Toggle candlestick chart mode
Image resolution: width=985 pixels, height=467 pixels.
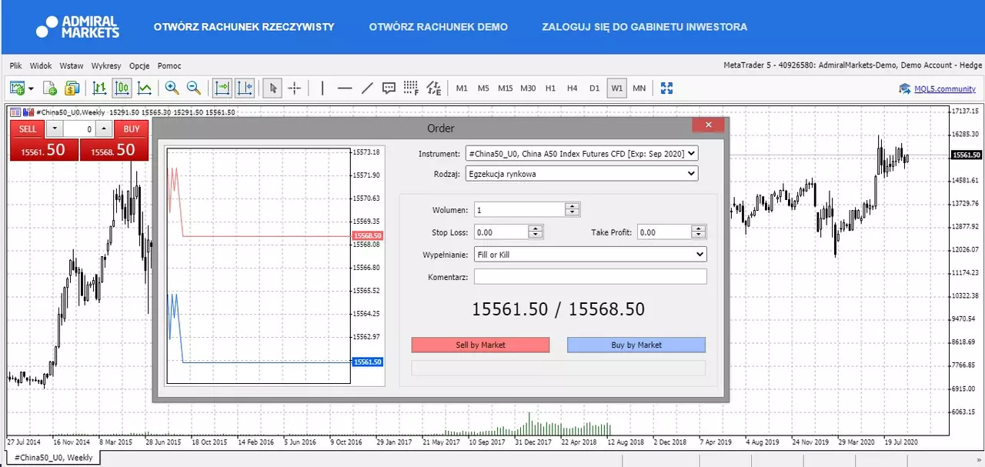coord(122,88)
